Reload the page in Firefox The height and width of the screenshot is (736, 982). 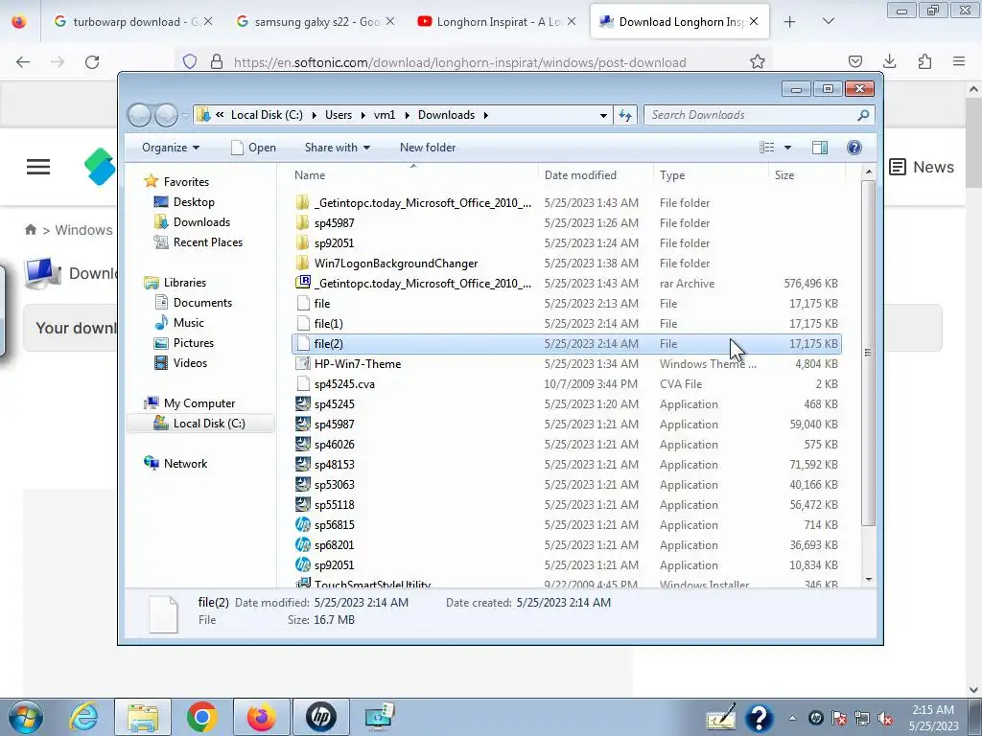tap(92, 62)
